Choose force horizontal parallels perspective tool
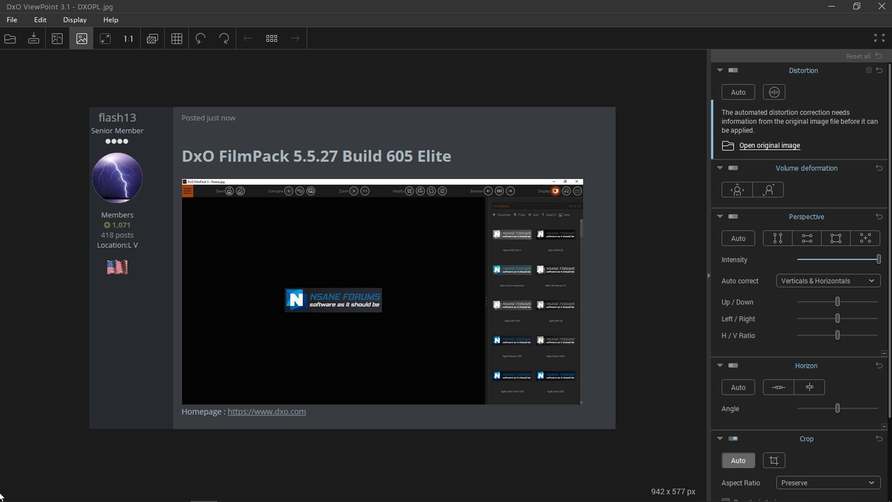The width and height of the screenshot is (892, 502). (x=807, y=238)
